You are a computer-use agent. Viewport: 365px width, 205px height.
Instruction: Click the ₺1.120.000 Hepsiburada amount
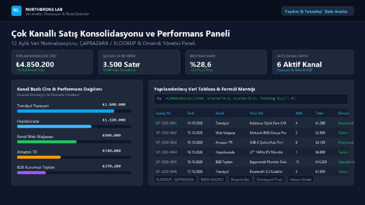[114, 120]
